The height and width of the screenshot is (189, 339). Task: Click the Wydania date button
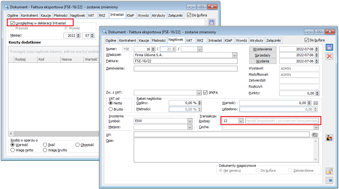(x=263, y=61)
